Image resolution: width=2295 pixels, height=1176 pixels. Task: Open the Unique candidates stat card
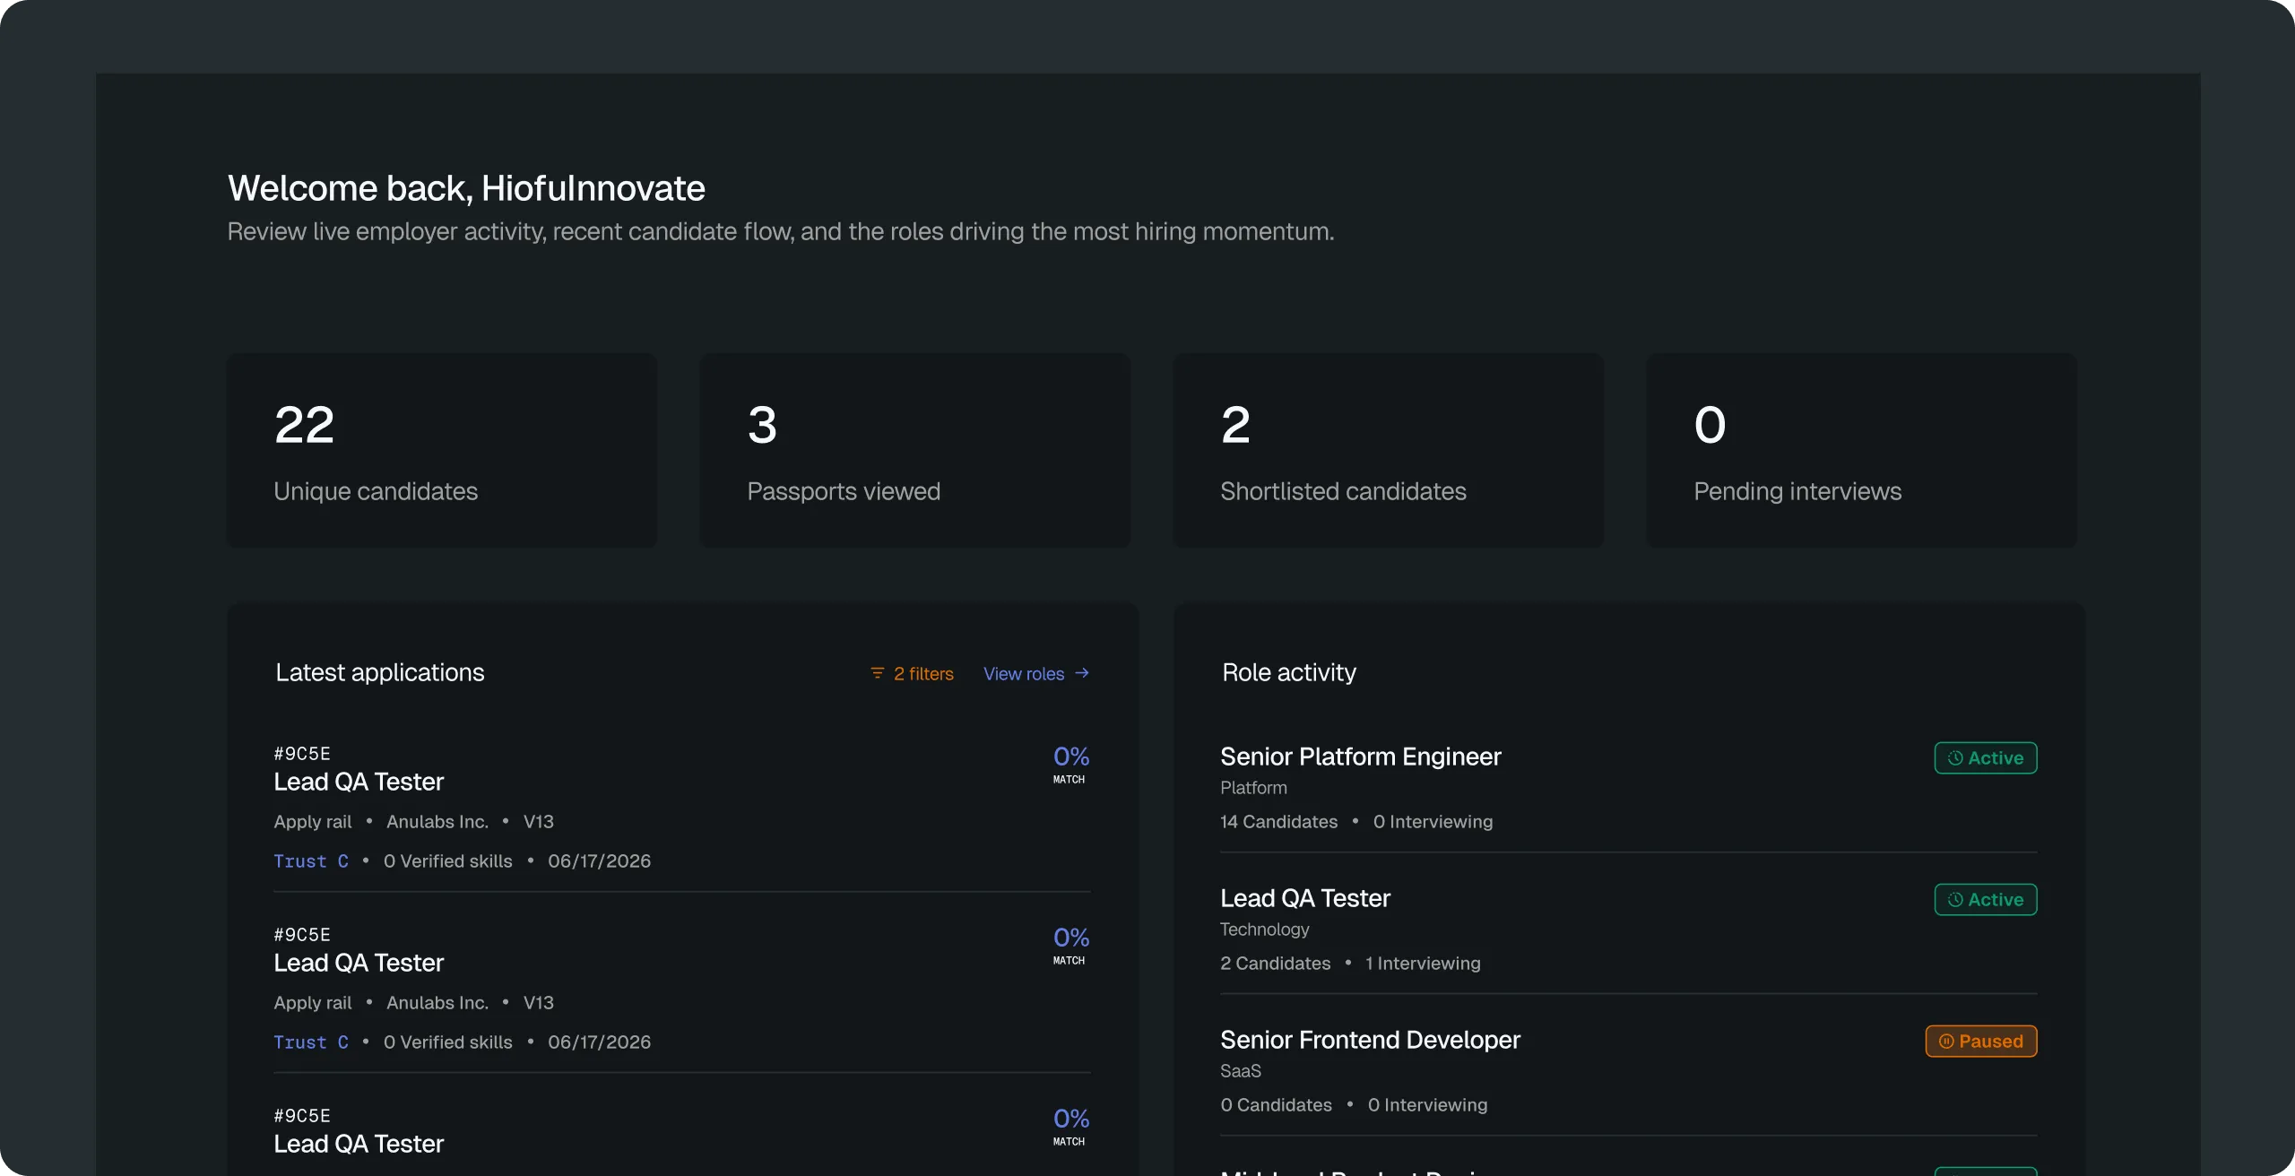point(442,450)
